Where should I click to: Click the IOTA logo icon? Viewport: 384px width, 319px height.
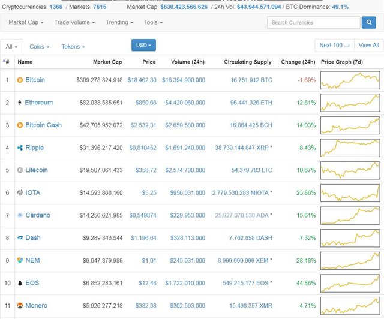[x=20, y=192]
